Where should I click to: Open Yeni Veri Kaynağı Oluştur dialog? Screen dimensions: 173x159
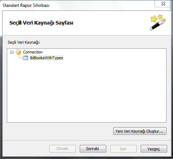(140, 131)
